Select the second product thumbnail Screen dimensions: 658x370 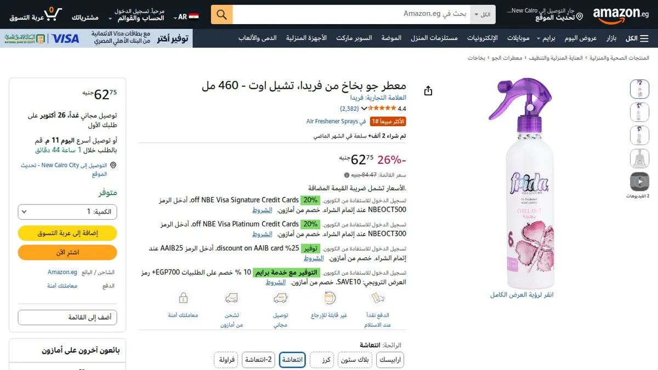pos(639,112)
